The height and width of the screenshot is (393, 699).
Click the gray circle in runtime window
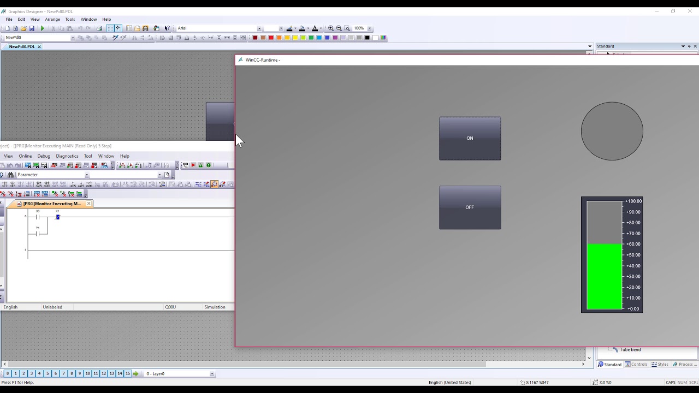(612, 131)
